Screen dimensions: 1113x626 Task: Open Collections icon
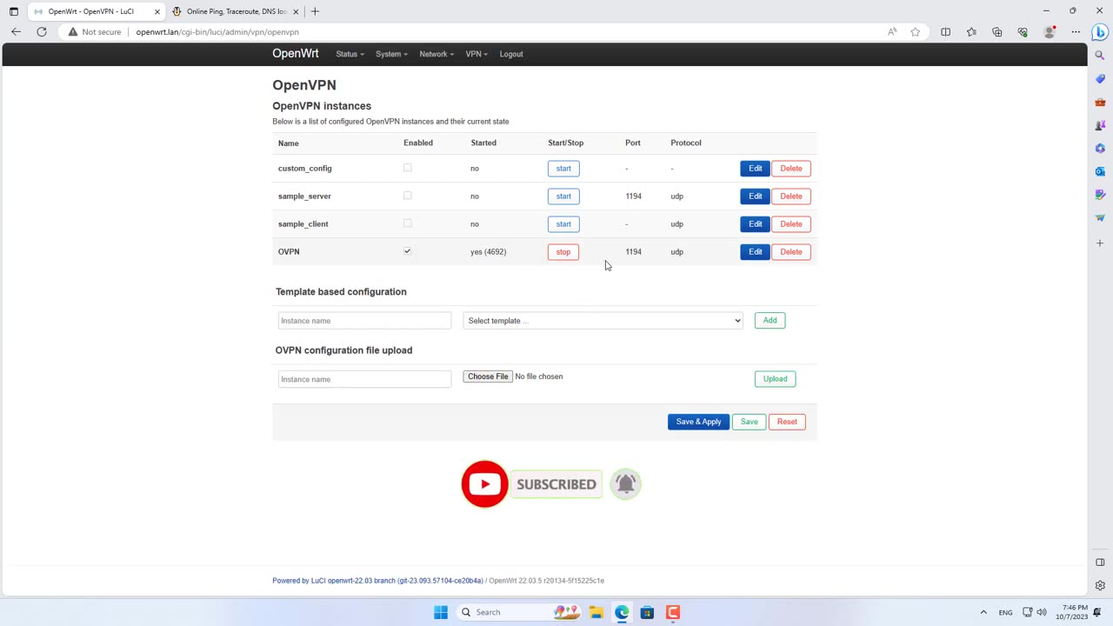coord(997,32)
